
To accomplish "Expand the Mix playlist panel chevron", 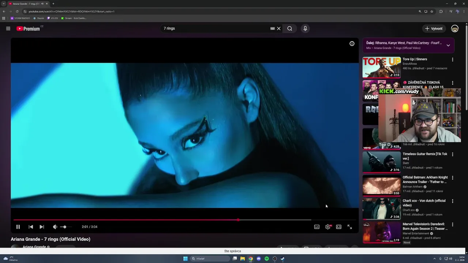I will point(448,45).
